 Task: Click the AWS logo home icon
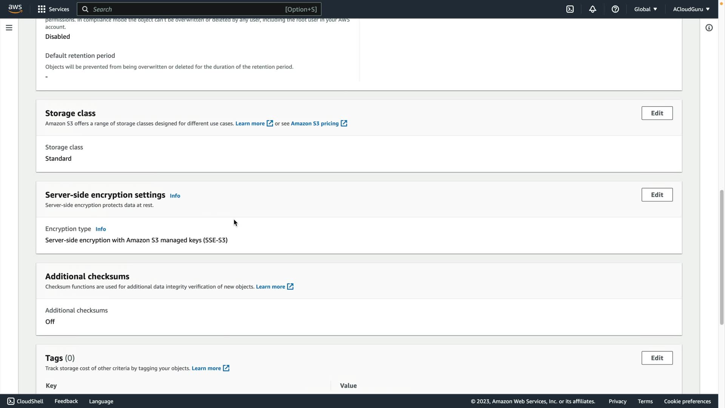tap(15, 9)
